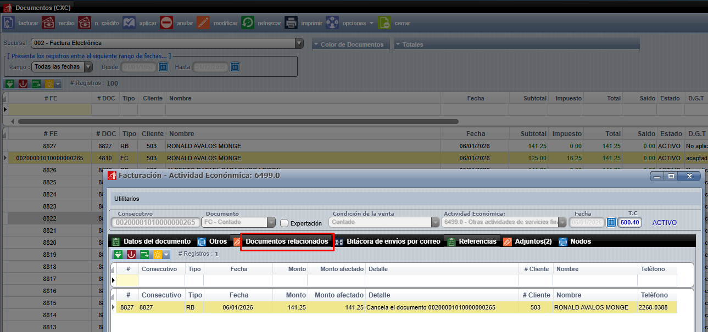The width and height of the screenshot is (708, 332).
Task: Switch to the Datos del documento tab
Action: coord(157,241)
